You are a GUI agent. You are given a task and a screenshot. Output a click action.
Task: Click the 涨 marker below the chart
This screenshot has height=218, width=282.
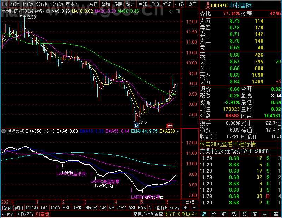tap(170, 125)
